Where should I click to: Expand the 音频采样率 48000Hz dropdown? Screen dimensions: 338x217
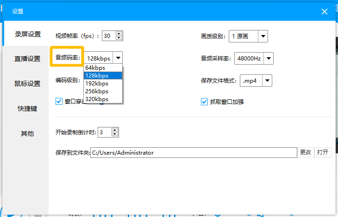pos(269,59)
